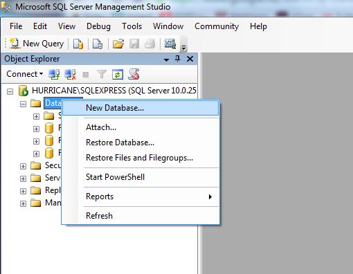Choose New Database... from context menu
The width and height of the screenshot is (353, 274).
point(141,108)
